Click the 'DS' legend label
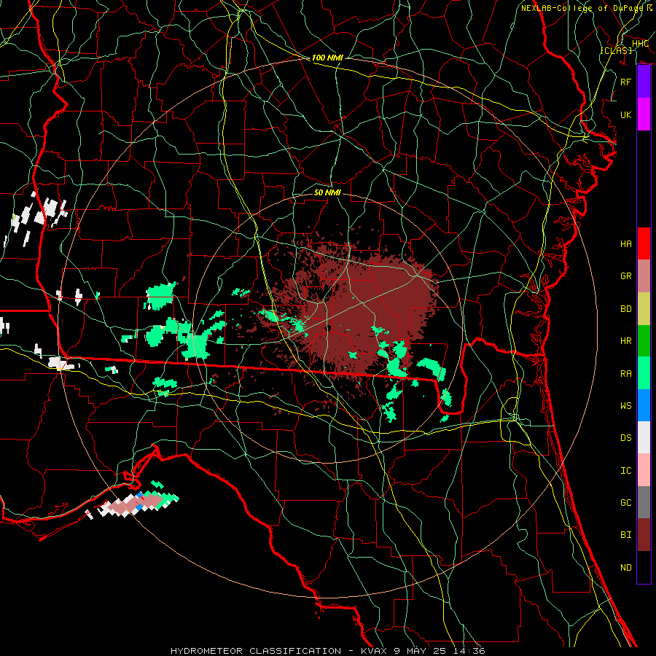The image size is (656, 656). tap(626, 438)
